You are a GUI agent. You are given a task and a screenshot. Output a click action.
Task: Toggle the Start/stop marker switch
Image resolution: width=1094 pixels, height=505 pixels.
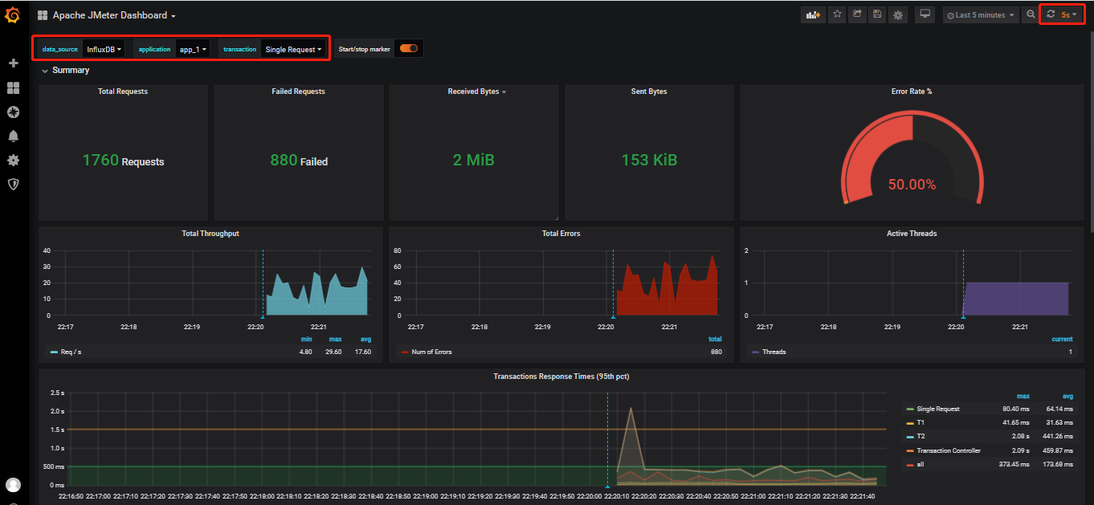(409, 48)
